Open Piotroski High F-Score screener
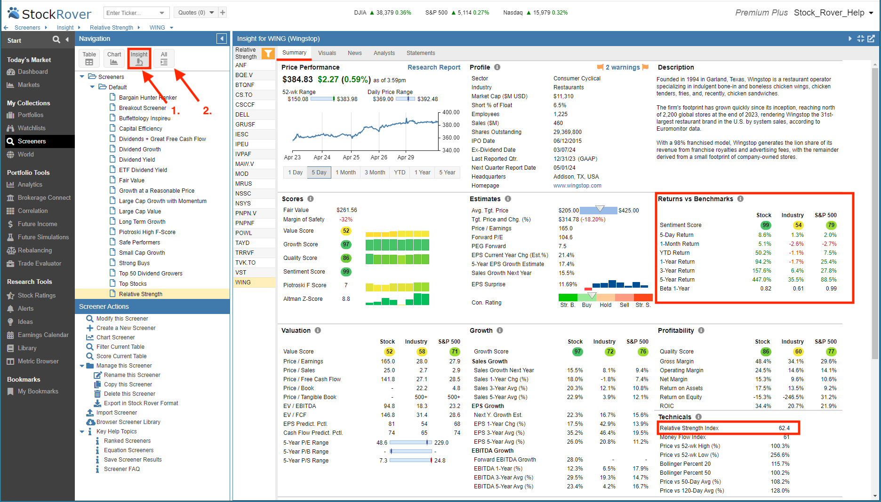This screenshot has width=881, height=502. 147,232
